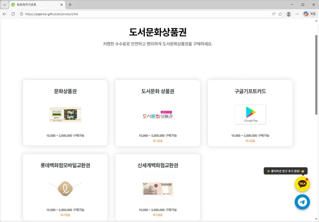Click the Google Play logo on 구글기프트카드 card

tap(250, 114)
